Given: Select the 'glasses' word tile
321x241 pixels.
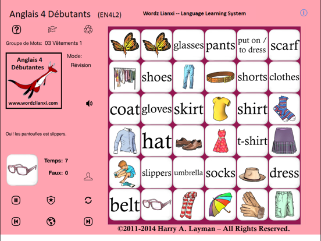Looking at the screenshot, I should [188, 45].
